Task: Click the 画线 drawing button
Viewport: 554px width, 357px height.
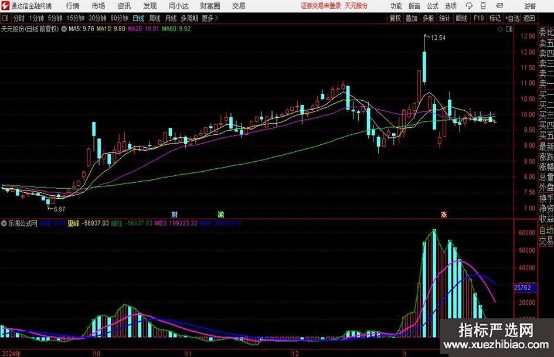Action: pyautogui.click(x=461, y=18)
